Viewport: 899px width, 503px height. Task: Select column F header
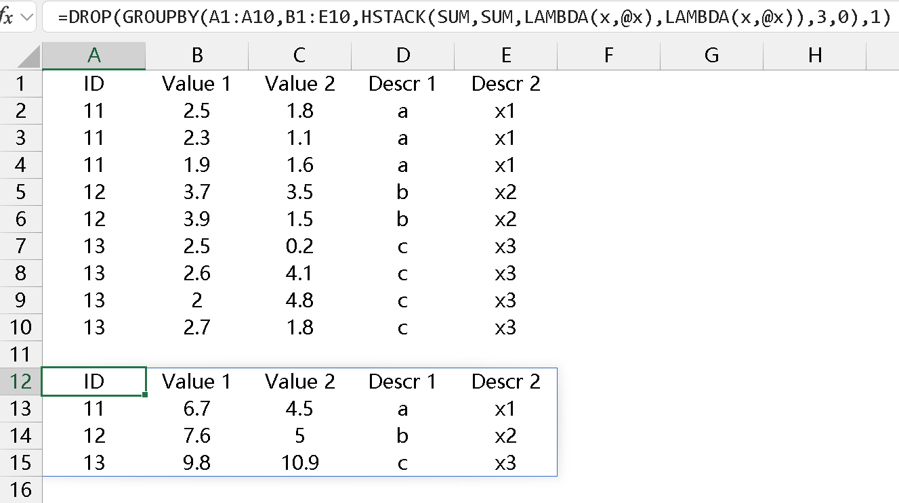[x=608, y=56]
